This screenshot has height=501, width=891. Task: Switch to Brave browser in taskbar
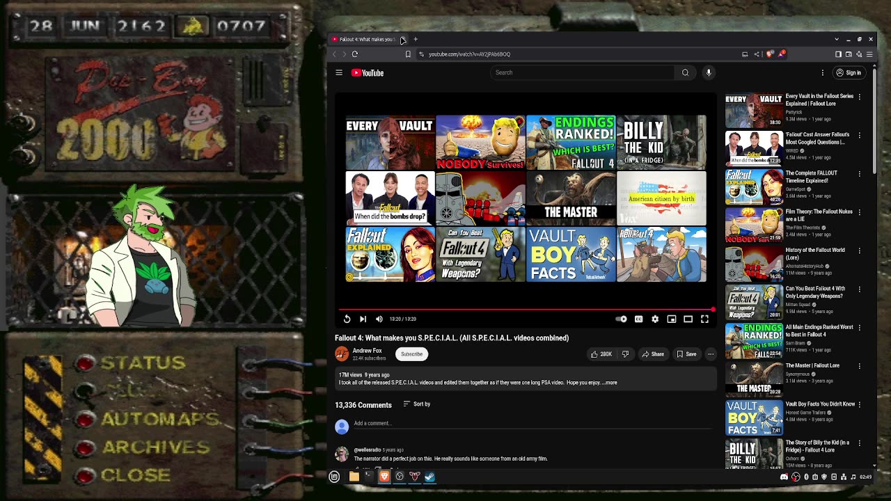point(384,477)
